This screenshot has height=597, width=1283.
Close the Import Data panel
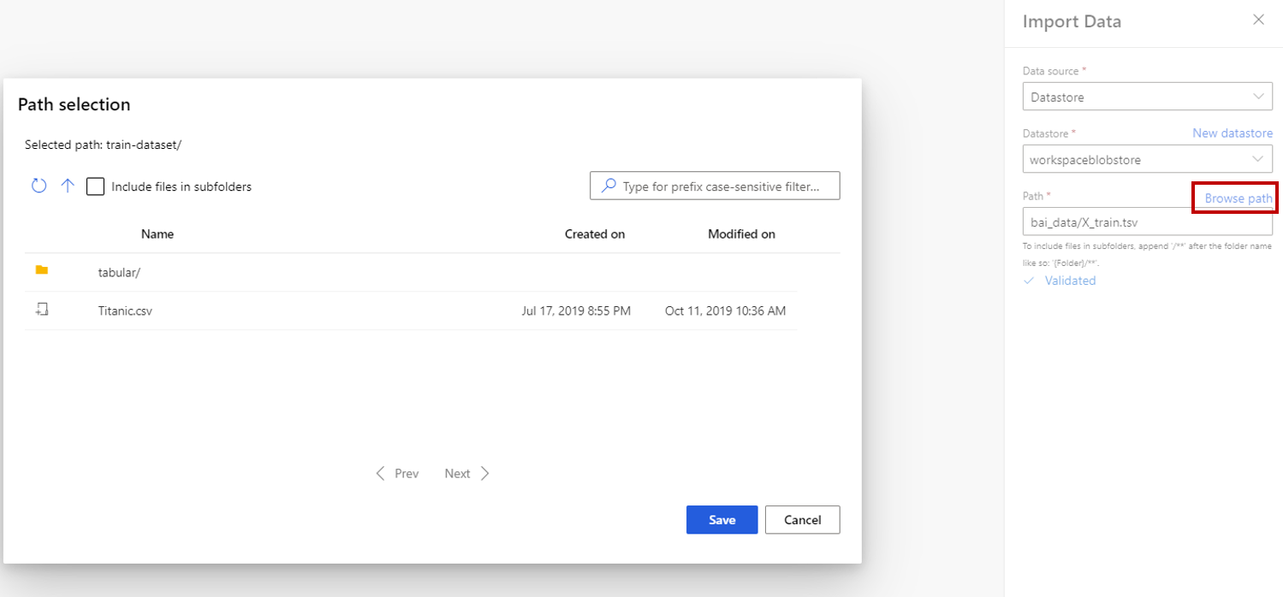coord(1259,19)
